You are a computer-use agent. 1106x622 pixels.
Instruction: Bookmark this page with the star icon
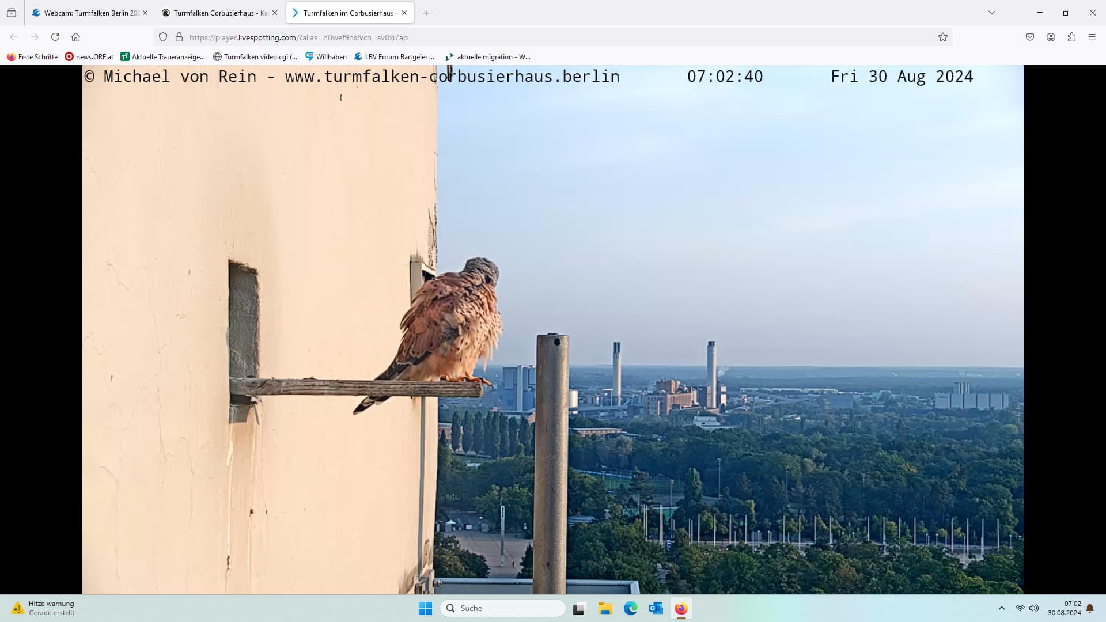pyautogui.click(x=942, y=37)
